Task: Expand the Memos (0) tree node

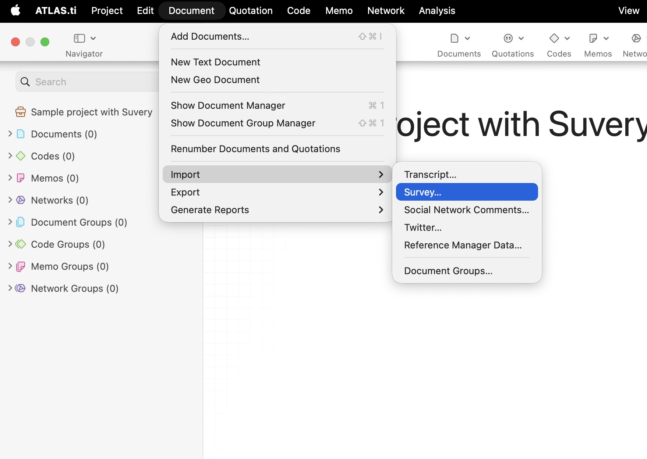Action: 10,178
